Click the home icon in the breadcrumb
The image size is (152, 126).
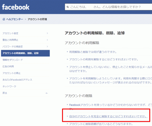(x=4, y=19)
